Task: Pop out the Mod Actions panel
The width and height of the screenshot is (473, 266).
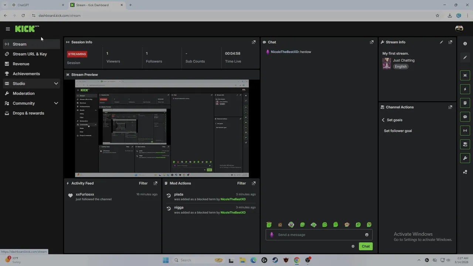Action: pos(253,183)
